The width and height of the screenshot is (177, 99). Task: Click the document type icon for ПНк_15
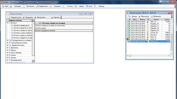pyautogui.click(x=148, y=21)
